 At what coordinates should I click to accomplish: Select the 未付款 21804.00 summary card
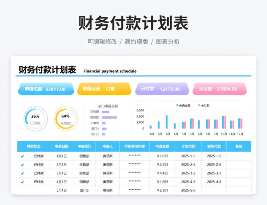pyautogui.click(x=220, y=89)
